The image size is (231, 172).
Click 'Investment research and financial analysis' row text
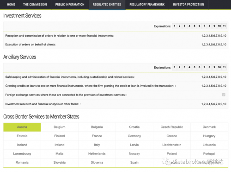click(x=43, y=104)
